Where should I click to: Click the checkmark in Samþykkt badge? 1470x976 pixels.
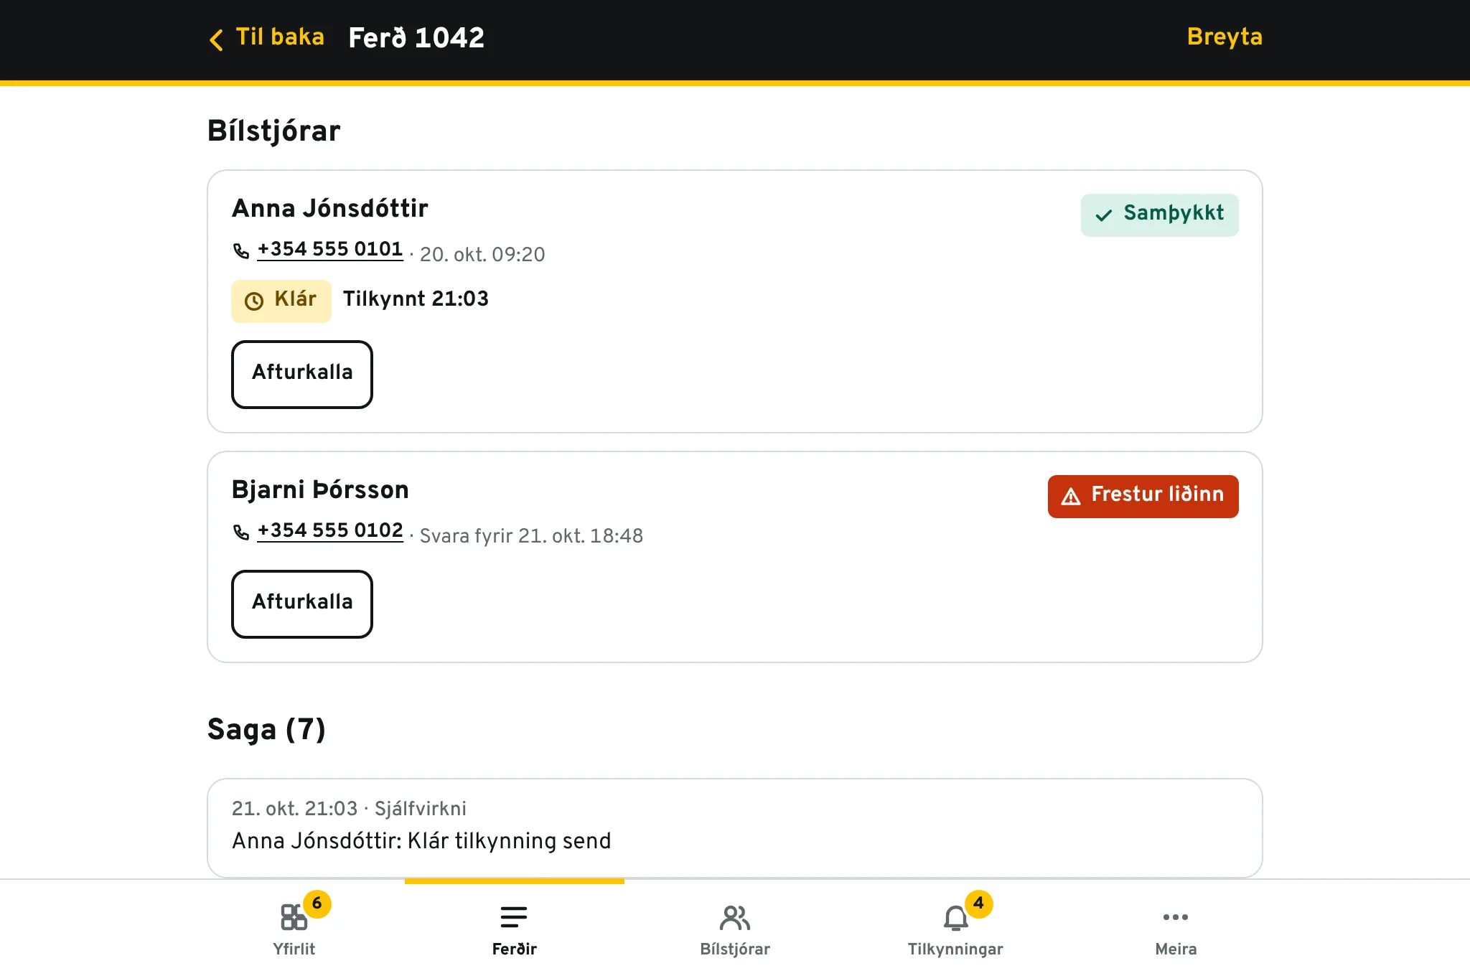[1103, 215]
